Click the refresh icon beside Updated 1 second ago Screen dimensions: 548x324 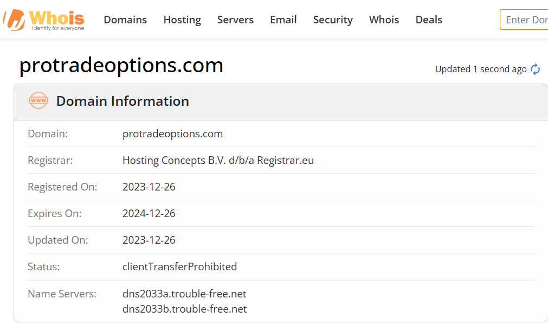click(535, 69)
